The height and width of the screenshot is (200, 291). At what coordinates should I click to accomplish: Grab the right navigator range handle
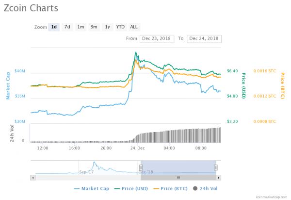pyautogui.click(x=216, y=167)
